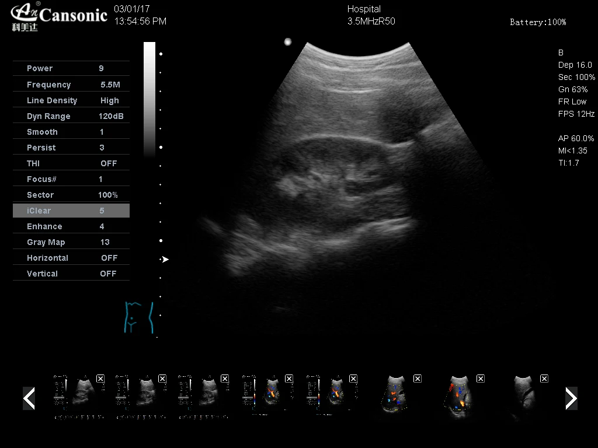Toggle Horizontal image flip
This screenshot has width=598, height=448.
(x=71, y=257)
